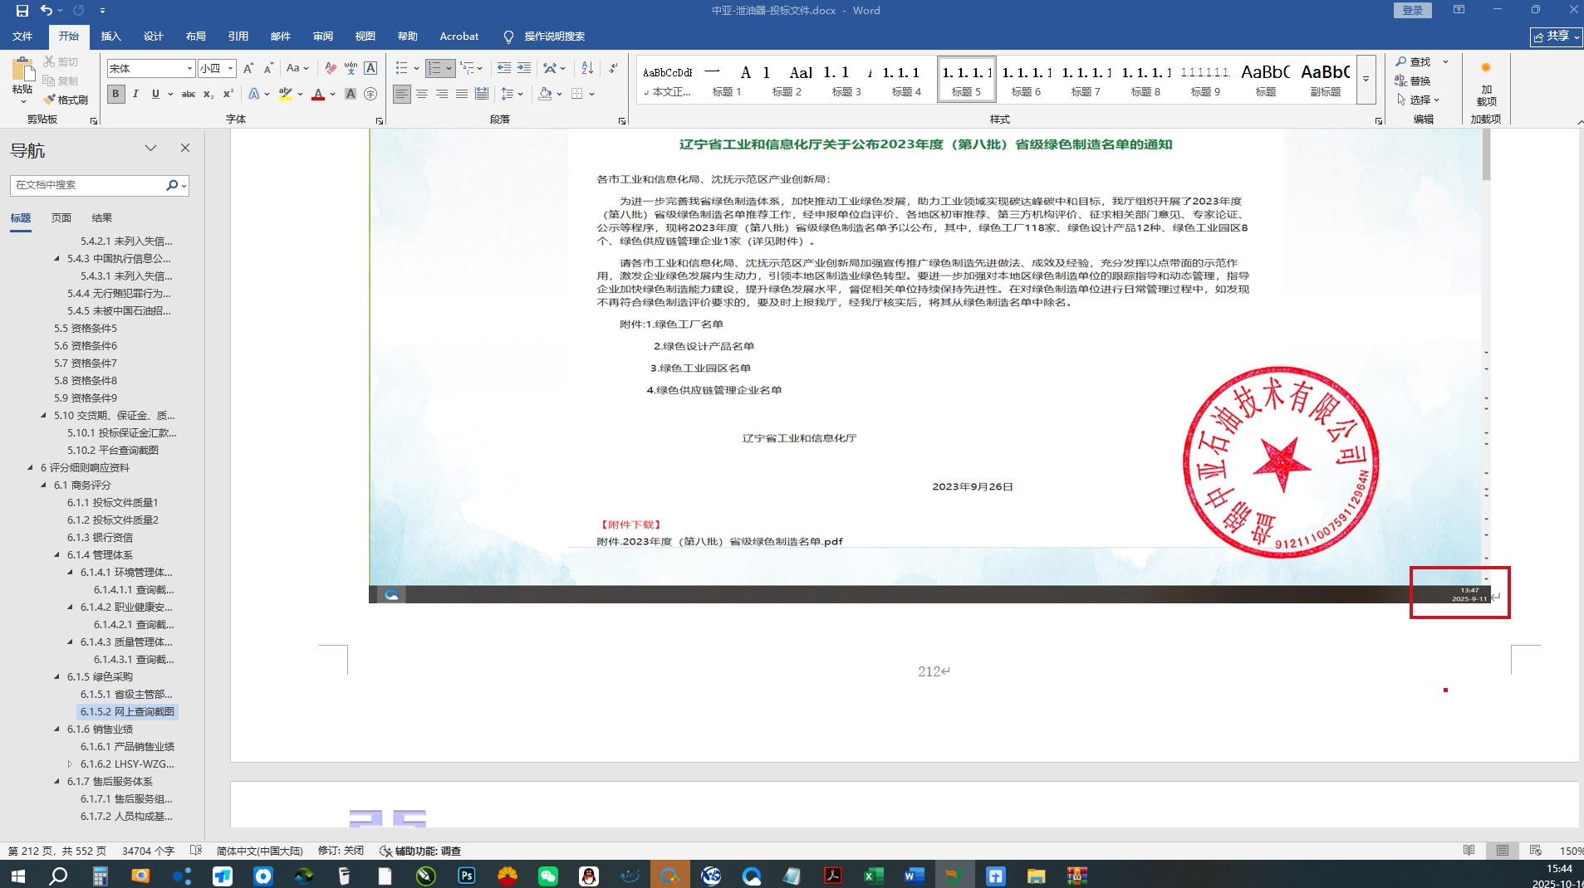
Task: Collapse the 6.1.4 管理体系 heading in navigation
Action: 57,555
